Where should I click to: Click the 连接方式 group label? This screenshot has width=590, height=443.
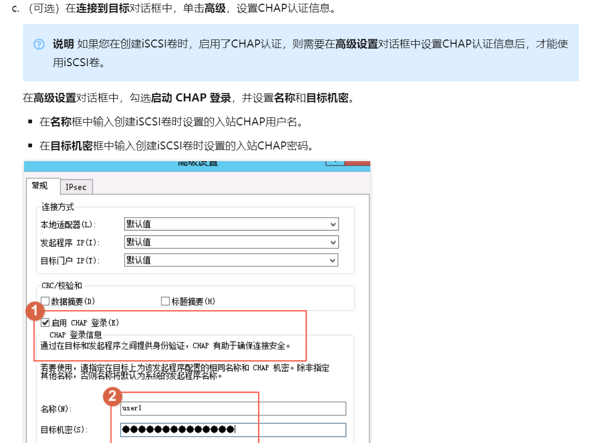coord(58,207)
